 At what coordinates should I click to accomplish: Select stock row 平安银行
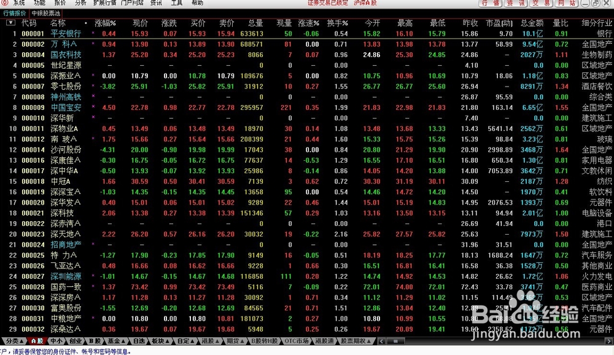(x=307, y=34)
